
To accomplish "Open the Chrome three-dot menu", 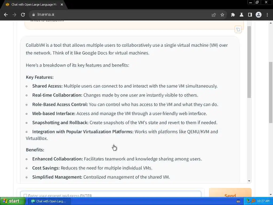I will pos(267,15).
